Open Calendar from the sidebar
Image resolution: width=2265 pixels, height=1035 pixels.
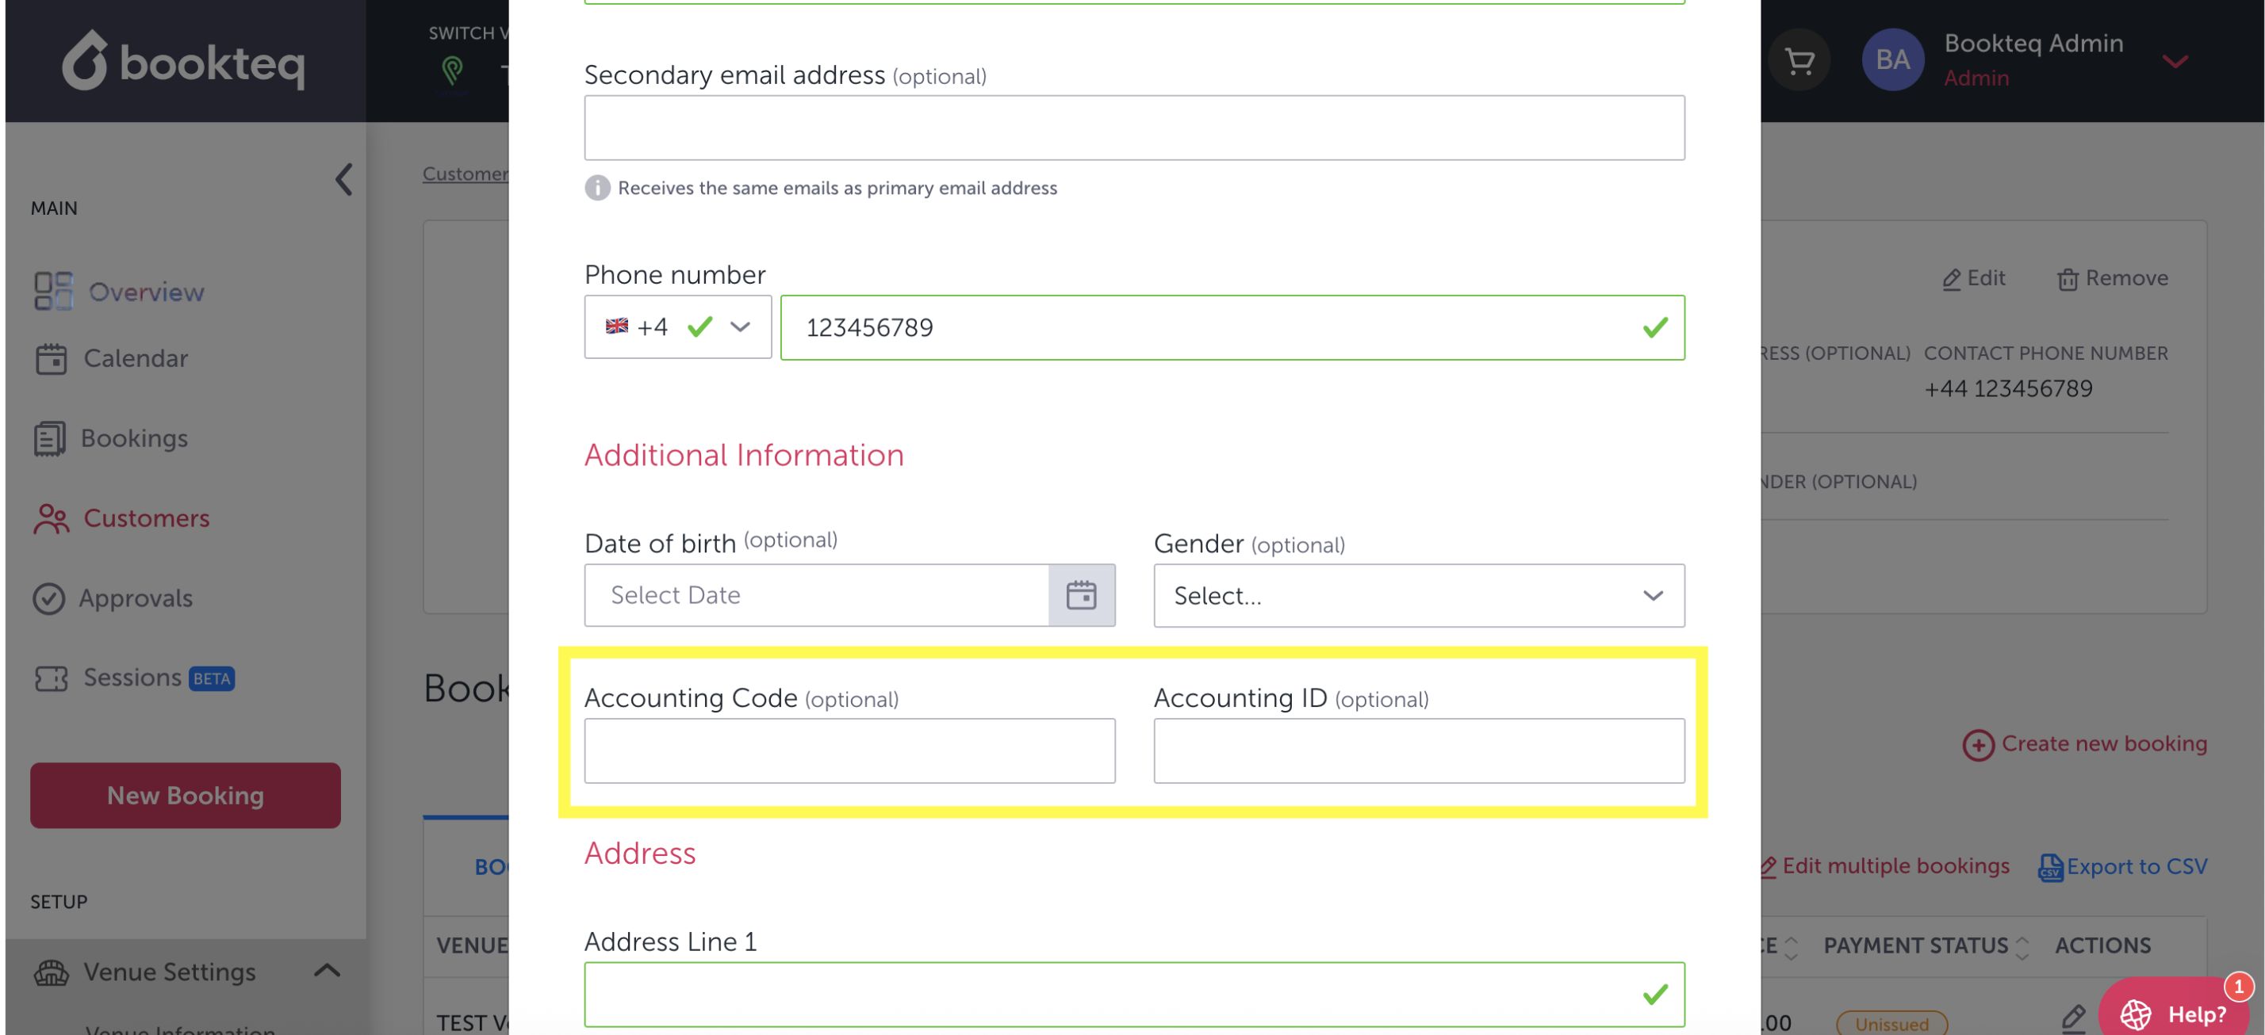pyautogui.click(x=136, y=358)
